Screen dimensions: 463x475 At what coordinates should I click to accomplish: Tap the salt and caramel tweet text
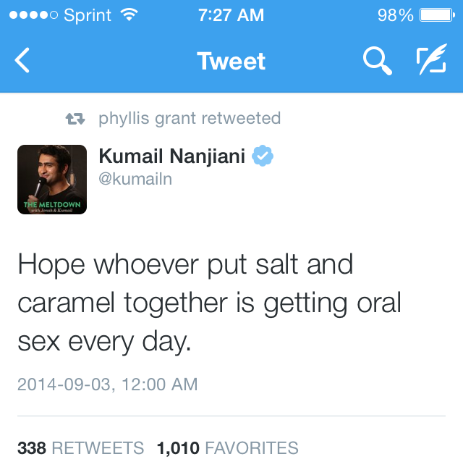pyautogui.click(x=209, y=303)
